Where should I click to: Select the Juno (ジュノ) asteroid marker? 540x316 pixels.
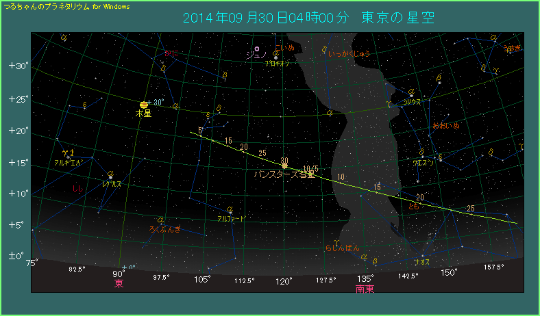257,49
